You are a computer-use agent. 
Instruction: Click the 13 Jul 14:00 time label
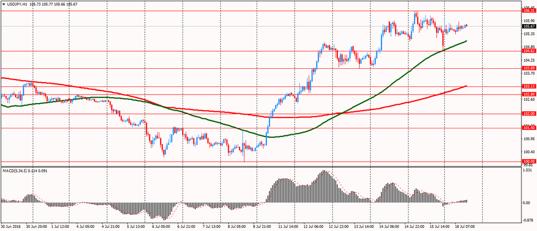click(364, 227)
